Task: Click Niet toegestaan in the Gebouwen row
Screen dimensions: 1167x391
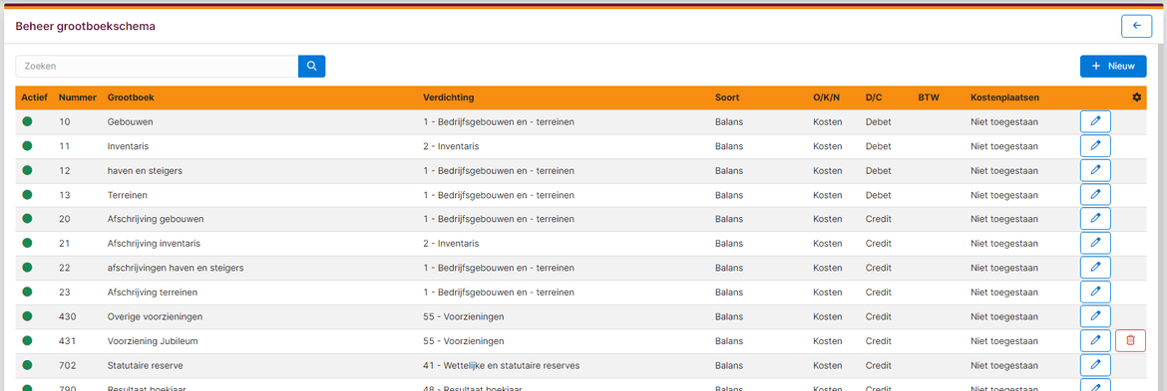Action: (1004, 121)
